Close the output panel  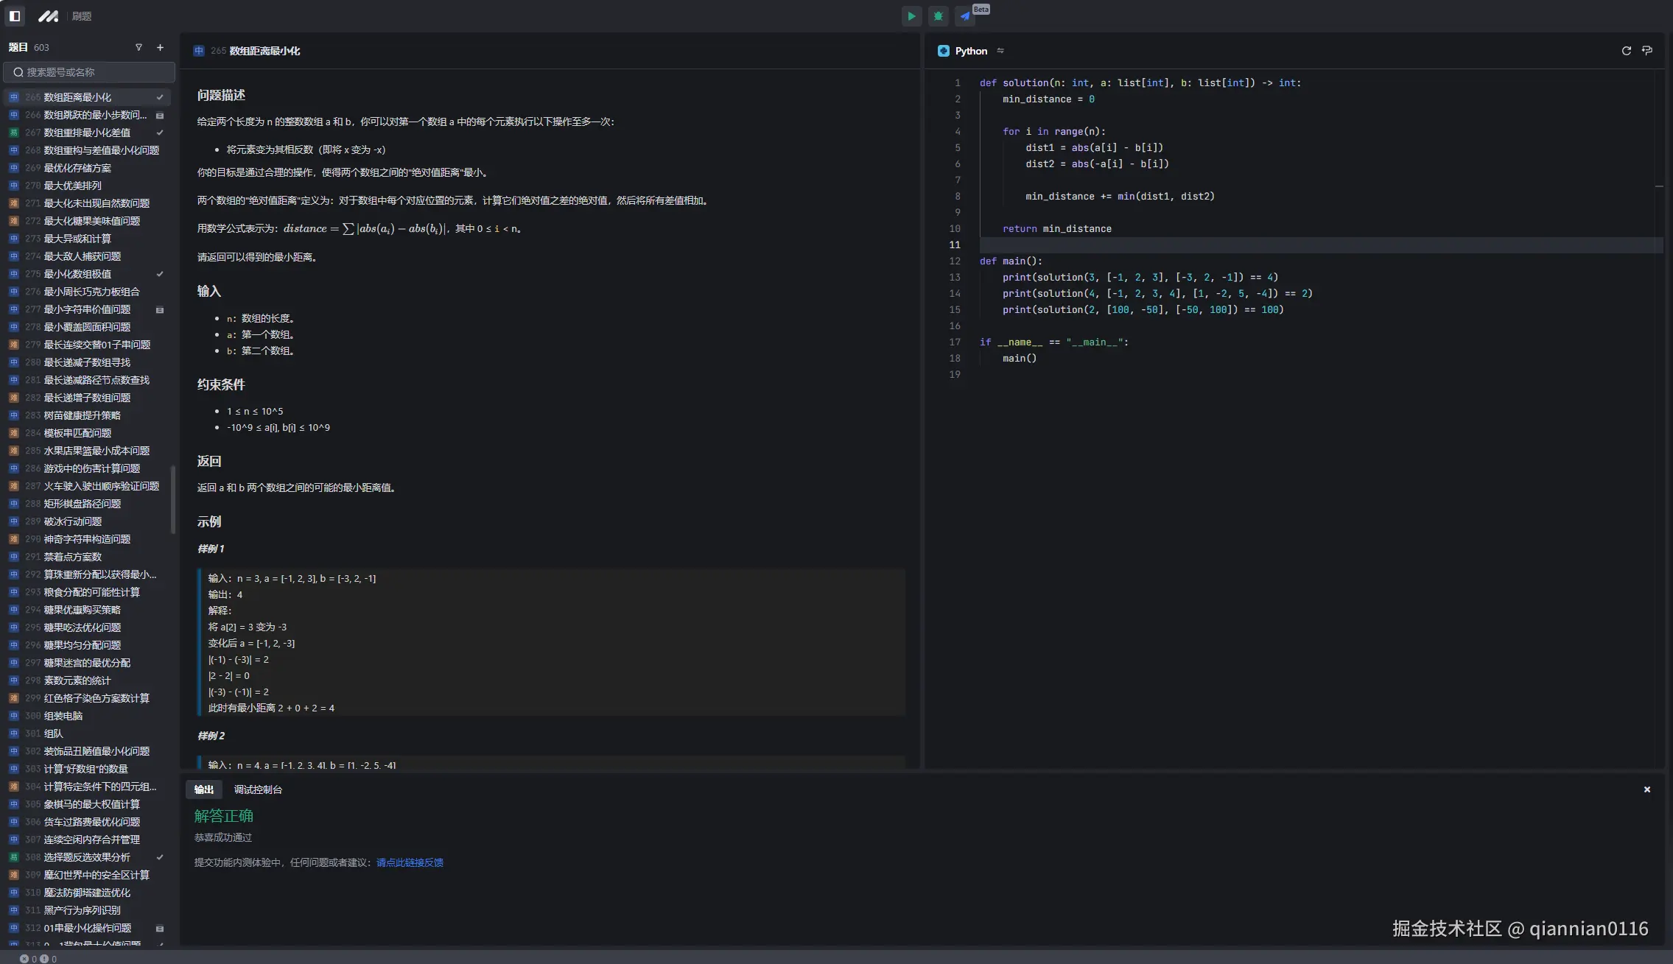pos(1647,789)
